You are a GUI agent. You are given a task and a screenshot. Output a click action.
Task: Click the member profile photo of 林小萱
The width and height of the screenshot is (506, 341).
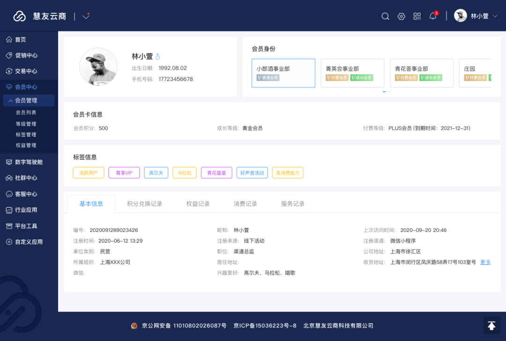coord(98,67)
